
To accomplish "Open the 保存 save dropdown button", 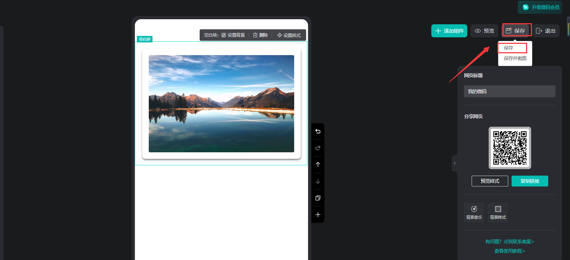I will tap(516, 31).
